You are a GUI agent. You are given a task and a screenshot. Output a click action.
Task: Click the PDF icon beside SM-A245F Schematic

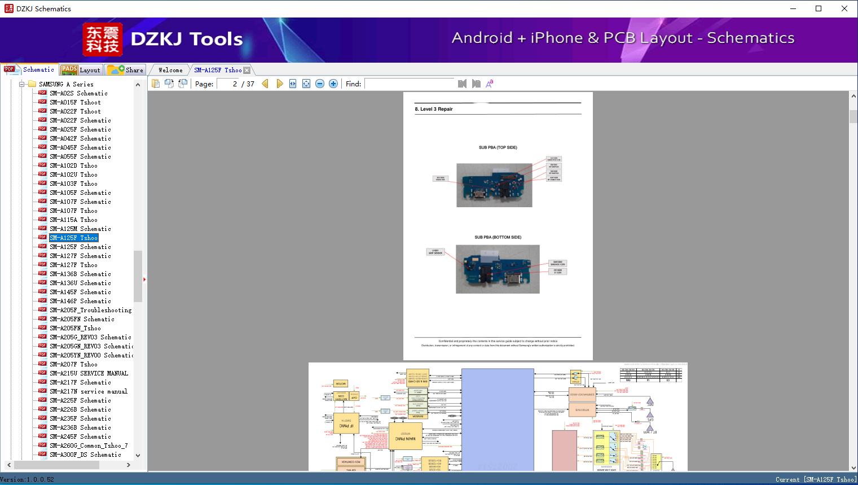click(42, 436)
